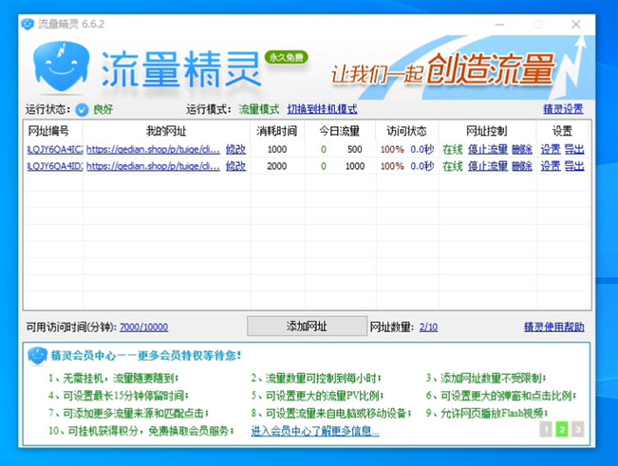This screenshot has height=466, width=618.
Task: Delete (删除) the LOJY6QA4IC site
Action: click(x=522, y=149)
